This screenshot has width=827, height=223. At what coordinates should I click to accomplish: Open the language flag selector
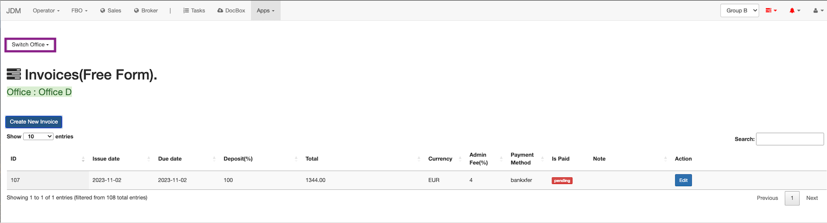(771, 11)
